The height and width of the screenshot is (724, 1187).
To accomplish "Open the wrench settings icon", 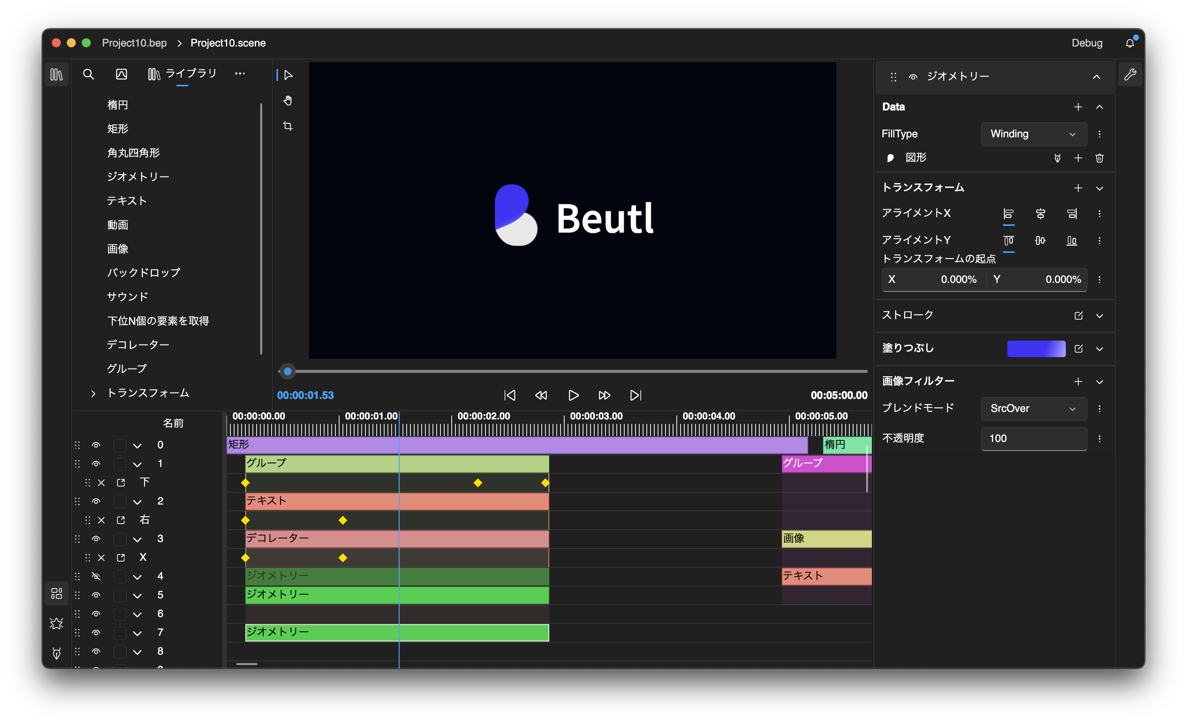I will point(1130,75).
